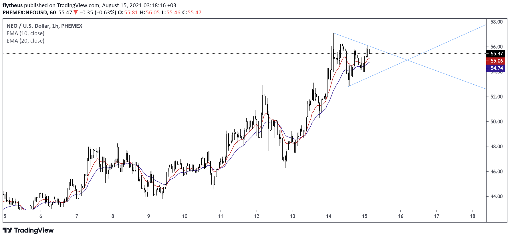Viewport: 510px width, 238px height.
Task: Select the EMA (20, close) indicator legend
Action: [x=25, y=41]
